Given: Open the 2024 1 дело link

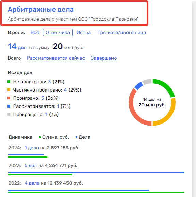Looking at the screenshot, I should [32, 148].
